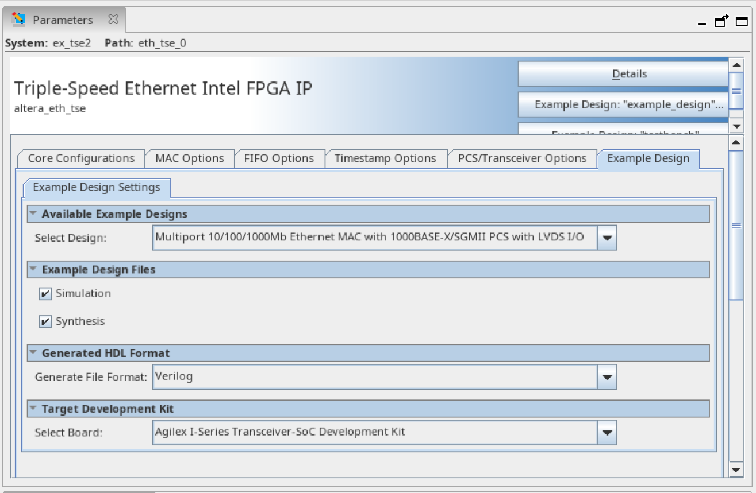Close the Parameters tab with X icon
Screen dimensions: 756x493
113,20
